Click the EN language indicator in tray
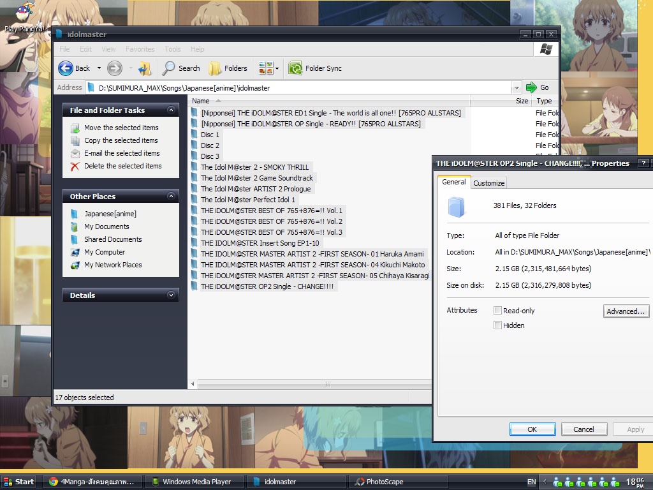This screenshot has height=490, width=653. (x=531, y=482)
